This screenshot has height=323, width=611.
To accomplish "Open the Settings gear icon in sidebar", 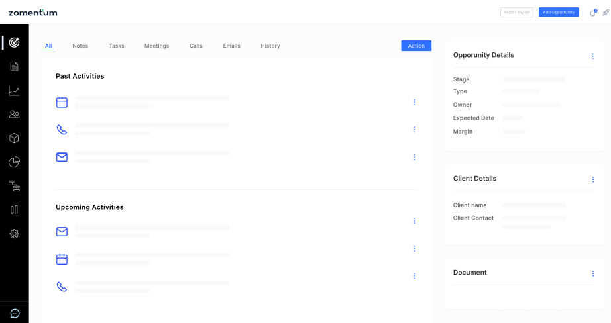I will (x=14, y=234).
